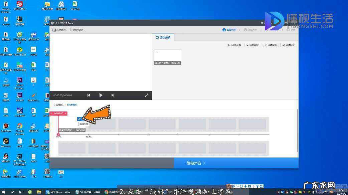
Task: Open the Recycle Bin desktop icon
Action: pos(6,97)
